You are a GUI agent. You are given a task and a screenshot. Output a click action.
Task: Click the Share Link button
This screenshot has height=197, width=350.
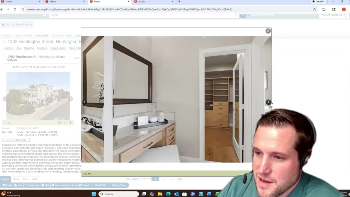point(32,185)
